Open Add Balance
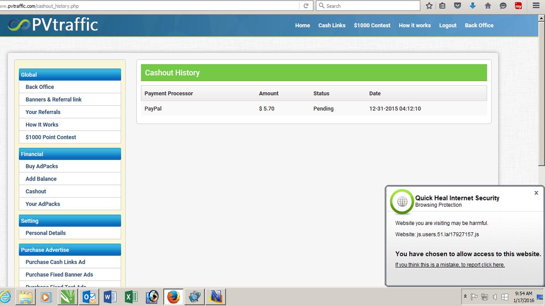Image resolution: width=545 pixels, height=306 pixels. [x=70, y=179]
